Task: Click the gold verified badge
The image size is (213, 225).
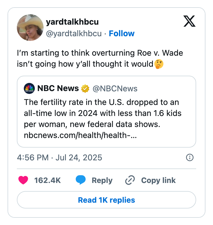Action: (x=85, y=88)
